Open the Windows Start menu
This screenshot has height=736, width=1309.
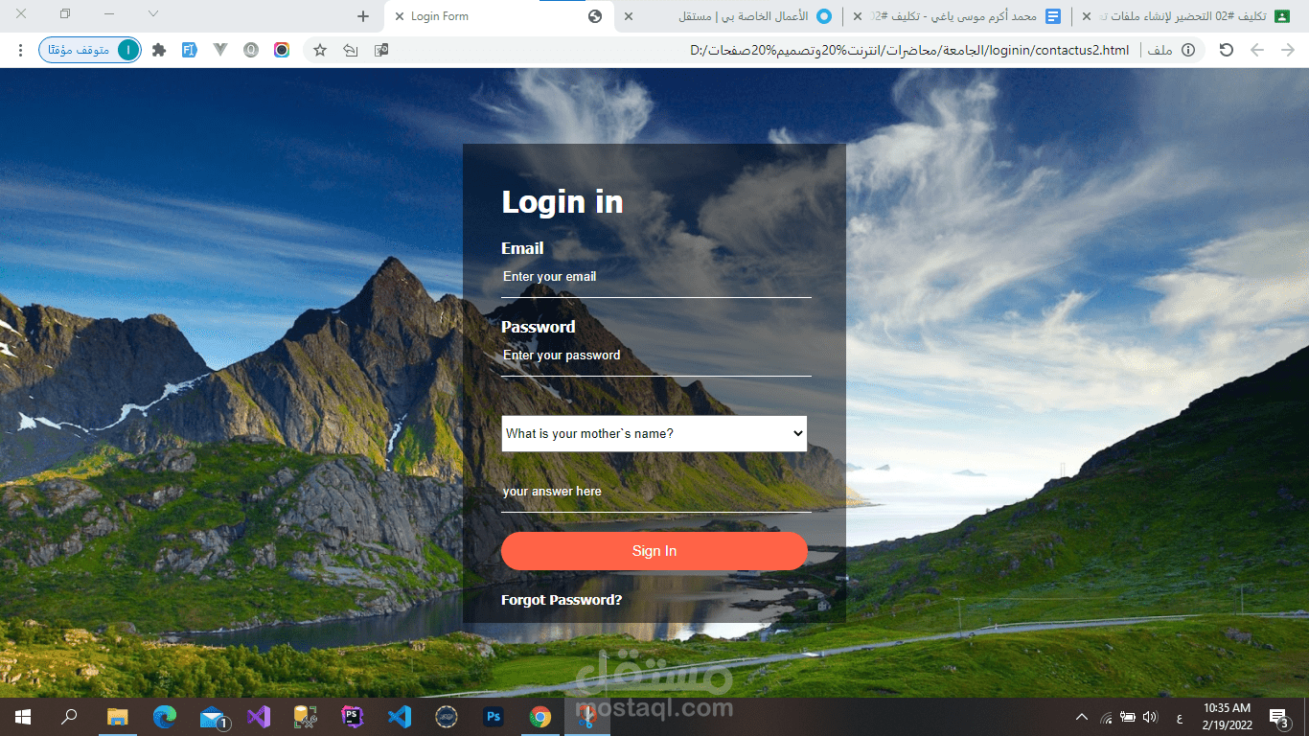coord(23,717)
